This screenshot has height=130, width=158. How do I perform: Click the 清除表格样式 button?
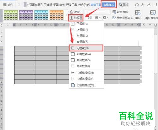(x=151, y=15)
